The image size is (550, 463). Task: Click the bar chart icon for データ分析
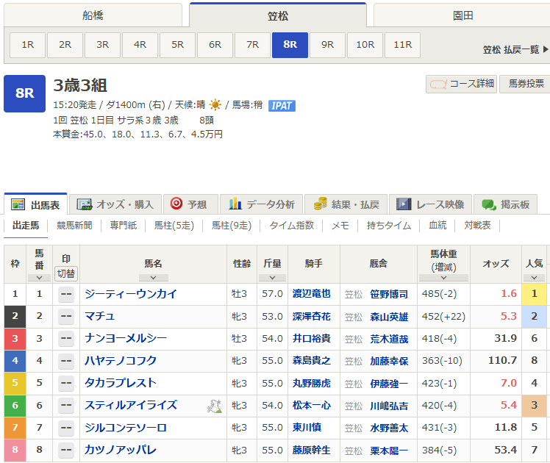[235, 204]
